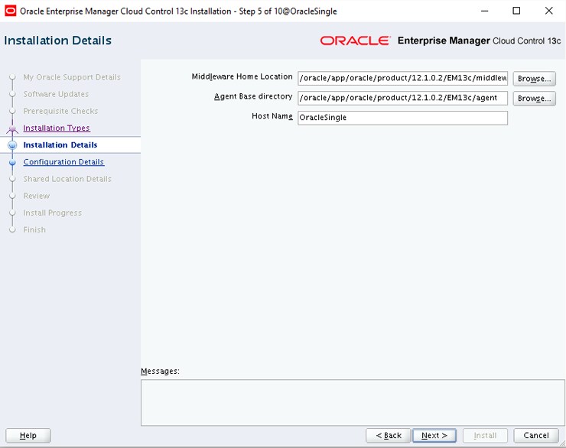Viewport: 566px width, 448px height.
Task: Click the window resize grip icon
Action: click(x=562, y=443)
